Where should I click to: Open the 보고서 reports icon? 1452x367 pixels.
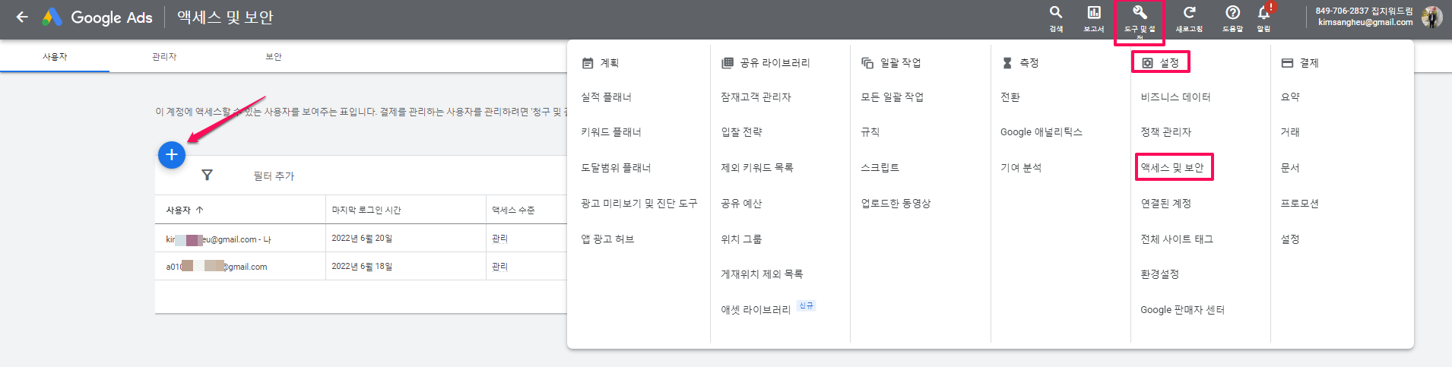(x=1094, y=12)
